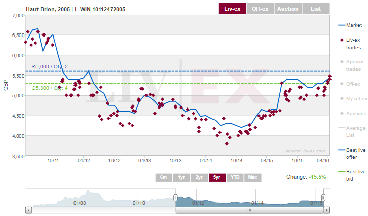Screen dimensions: 368x216
Task: Enable Auctions series in legend
Action: point(353,114)
